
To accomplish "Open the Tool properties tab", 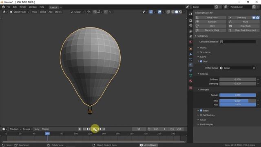I will coord(191,13).
